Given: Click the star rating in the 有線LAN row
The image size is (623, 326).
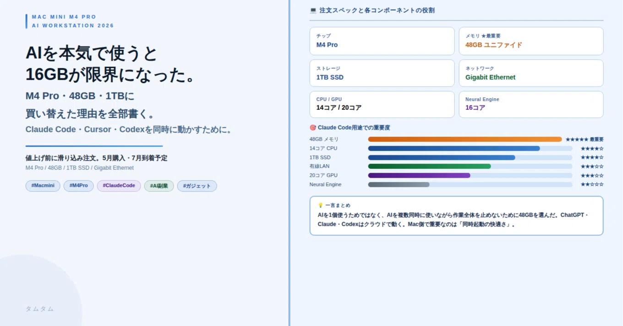Looking at the screenshot, I should [592, 166].
